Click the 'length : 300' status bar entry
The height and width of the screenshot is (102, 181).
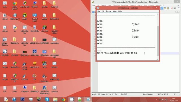pos(96,94)
